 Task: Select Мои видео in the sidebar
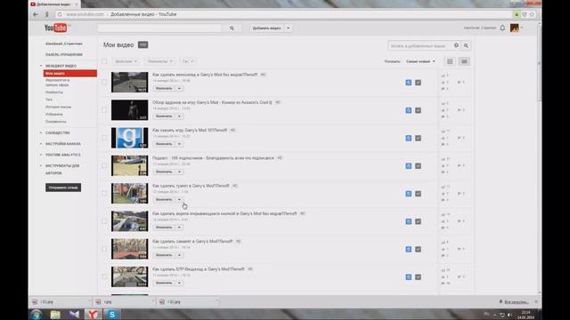[70, 73]
